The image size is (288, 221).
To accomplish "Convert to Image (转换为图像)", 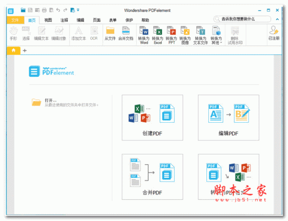I will (x=185, y=35).
